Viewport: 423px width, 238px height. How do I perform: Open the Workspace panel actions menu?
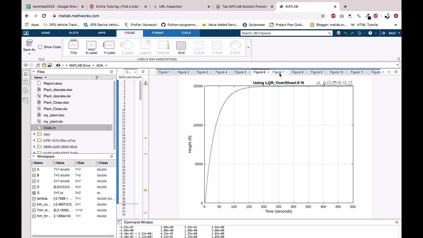pyautogui.click(x=111, y=156)
